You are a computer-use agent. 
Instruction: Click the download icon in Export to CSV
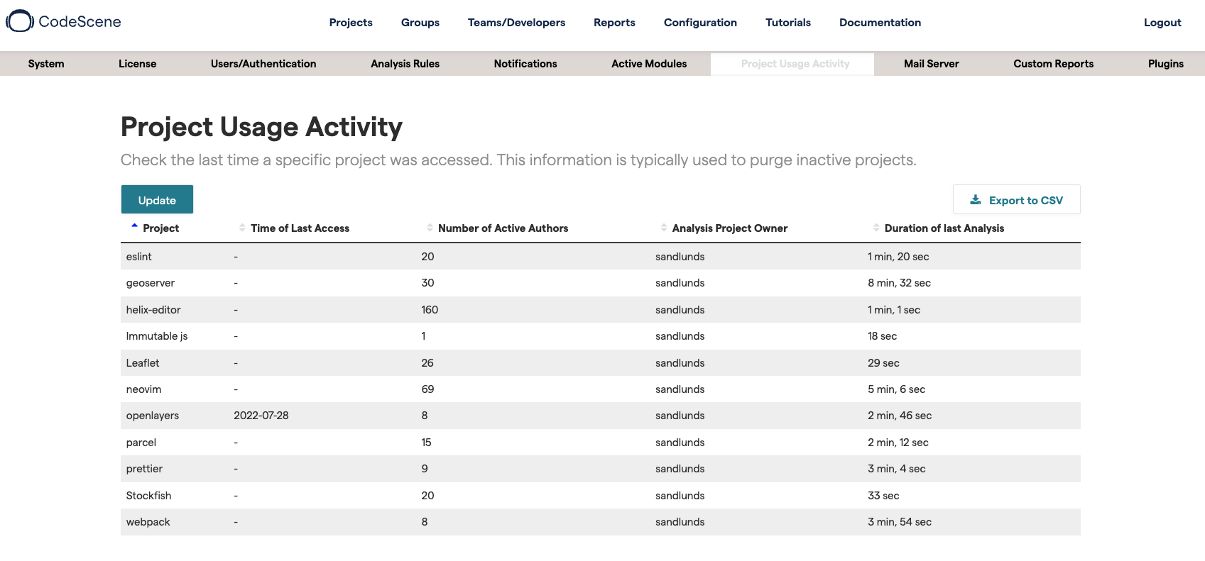pos(976,200)
